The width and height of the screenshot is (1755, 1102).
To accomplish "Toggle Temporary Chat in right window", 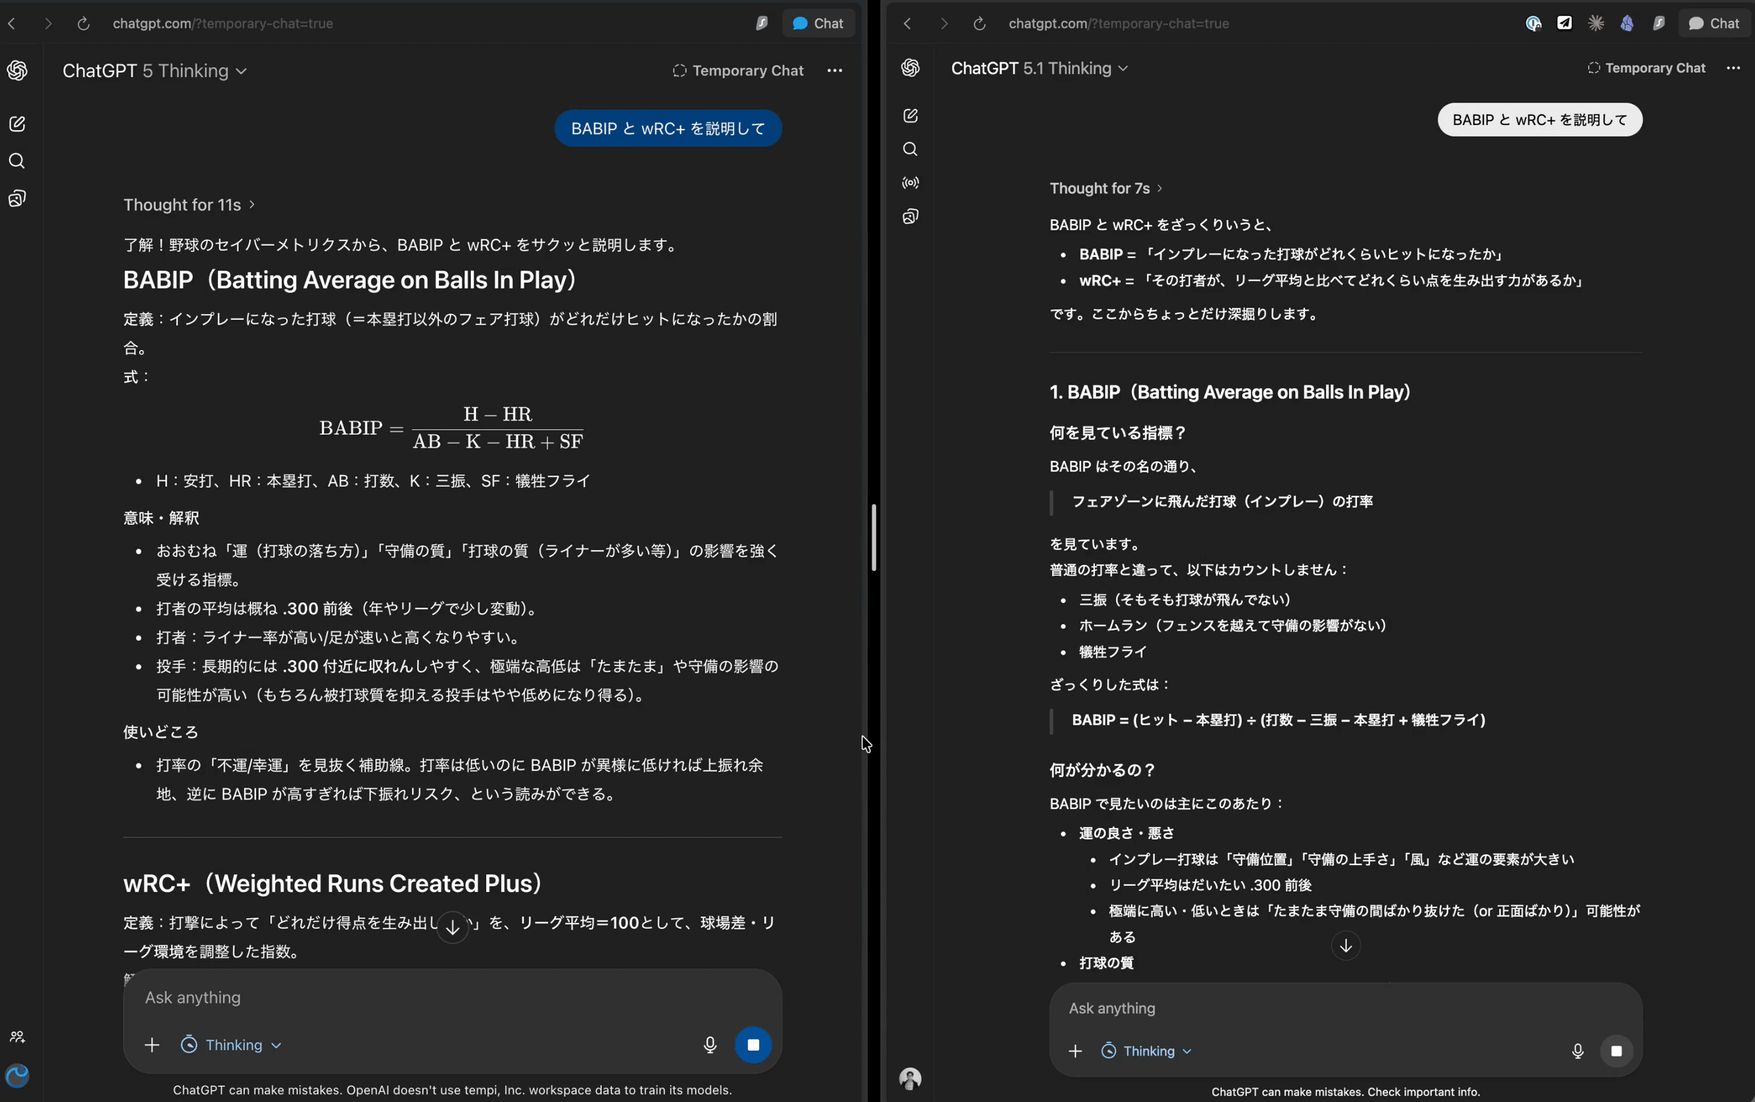I will click(x=1647, y=68).
